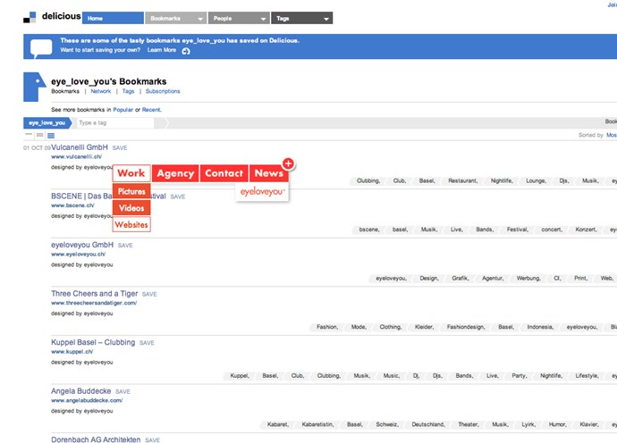This screenshot has width=617, height=443.
Task: Click the Kabaretistin tag
Action: tap(318, 424)
